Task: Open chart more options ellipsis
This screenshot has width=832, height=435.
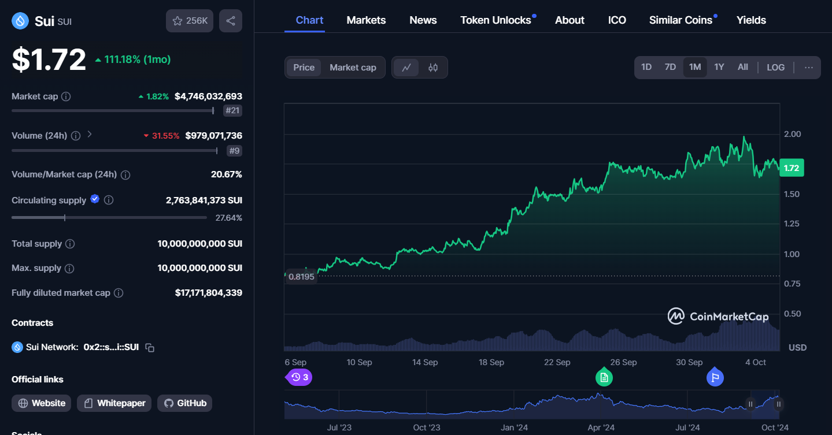Action: [809, 68]
